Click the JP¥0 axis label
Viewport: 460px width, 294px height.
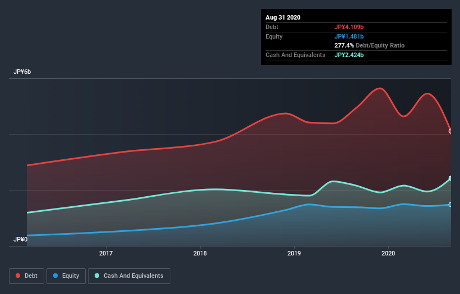click(21, 239)
